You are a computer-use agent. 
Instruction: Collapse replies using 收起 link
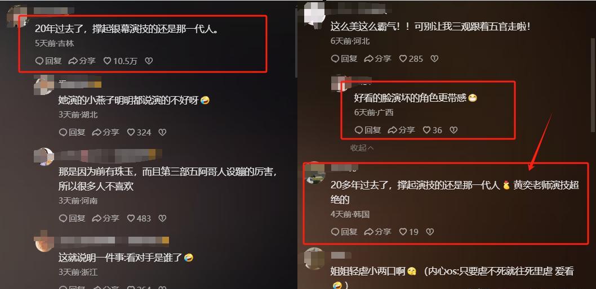point(362,148)
